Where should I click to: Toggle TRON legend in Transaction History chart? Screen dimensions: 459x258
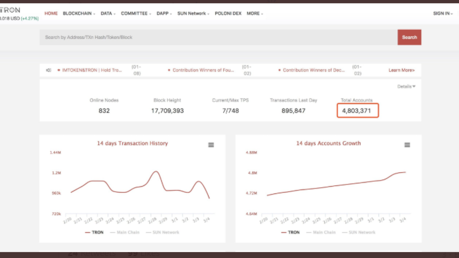click(x=94, y=232)
